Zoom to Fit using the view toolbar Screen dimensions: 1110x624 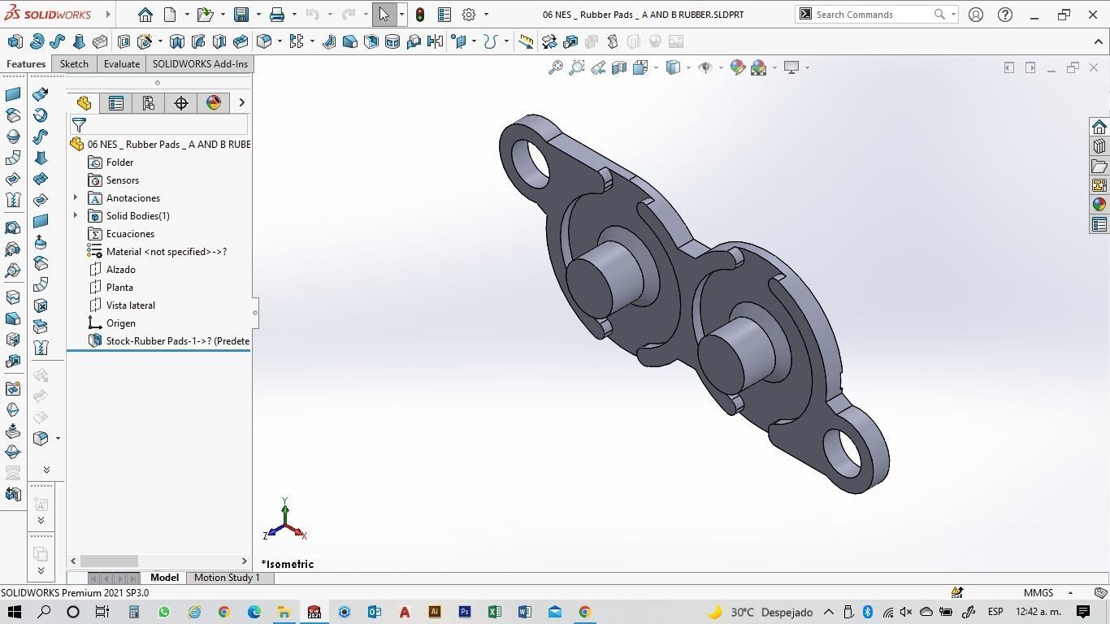[x=556, y=67]
